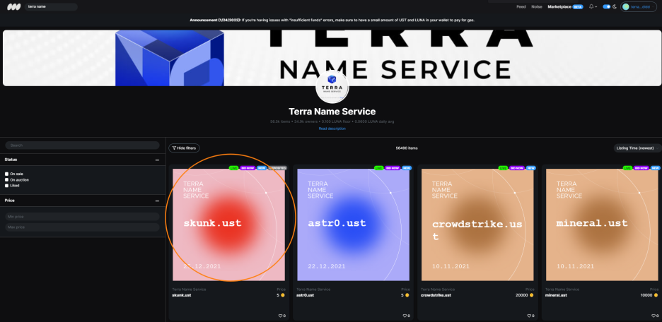The width and height of the screenshot is (662, 322).
Task: Click the Min price field
Action: click(x=82, y=217)
